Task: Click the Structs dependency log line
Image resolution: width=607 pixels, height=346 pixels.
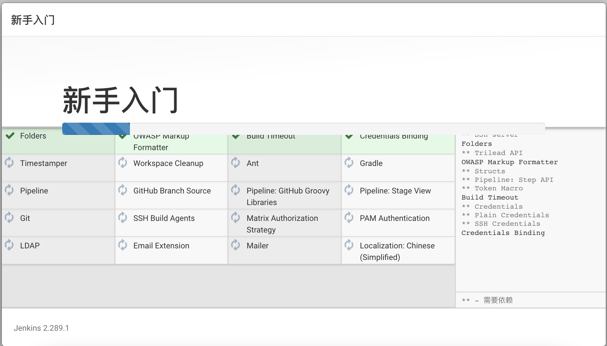Action: point(483,171)
